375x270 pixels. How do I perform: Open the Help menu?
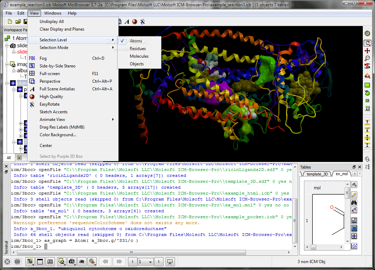click(72, 13)
